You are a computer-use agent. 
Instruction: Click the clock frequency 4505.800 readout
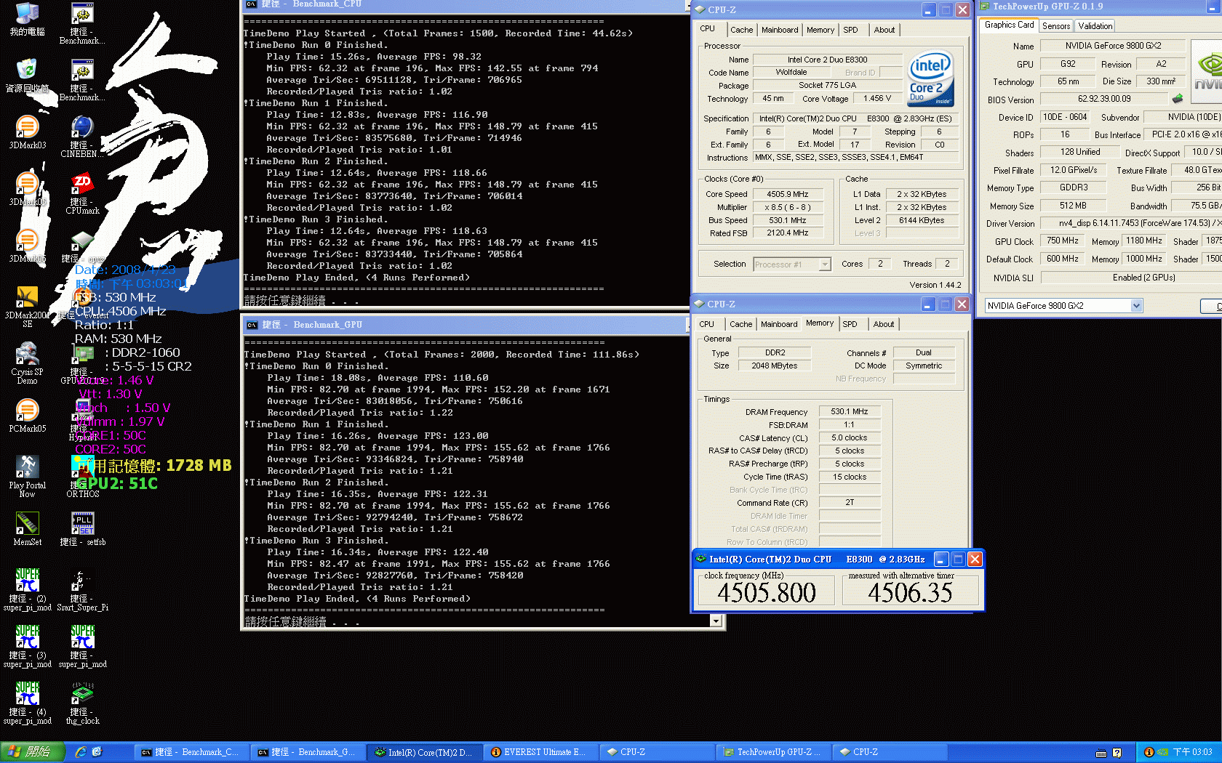click(x=766, y=592)
